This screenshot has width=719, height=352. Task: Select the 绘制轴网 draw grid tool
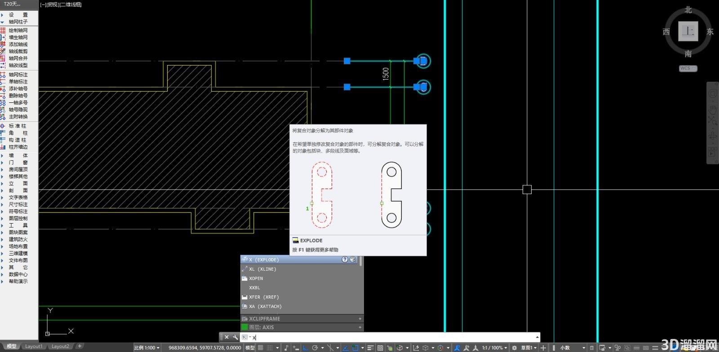[18, 30]
